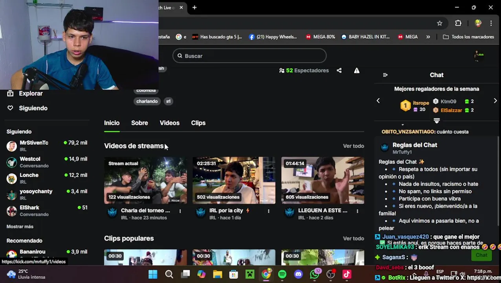The image size is (501, 283).
Task: Open Lonche's followed channel
Action: click(47, 178)
